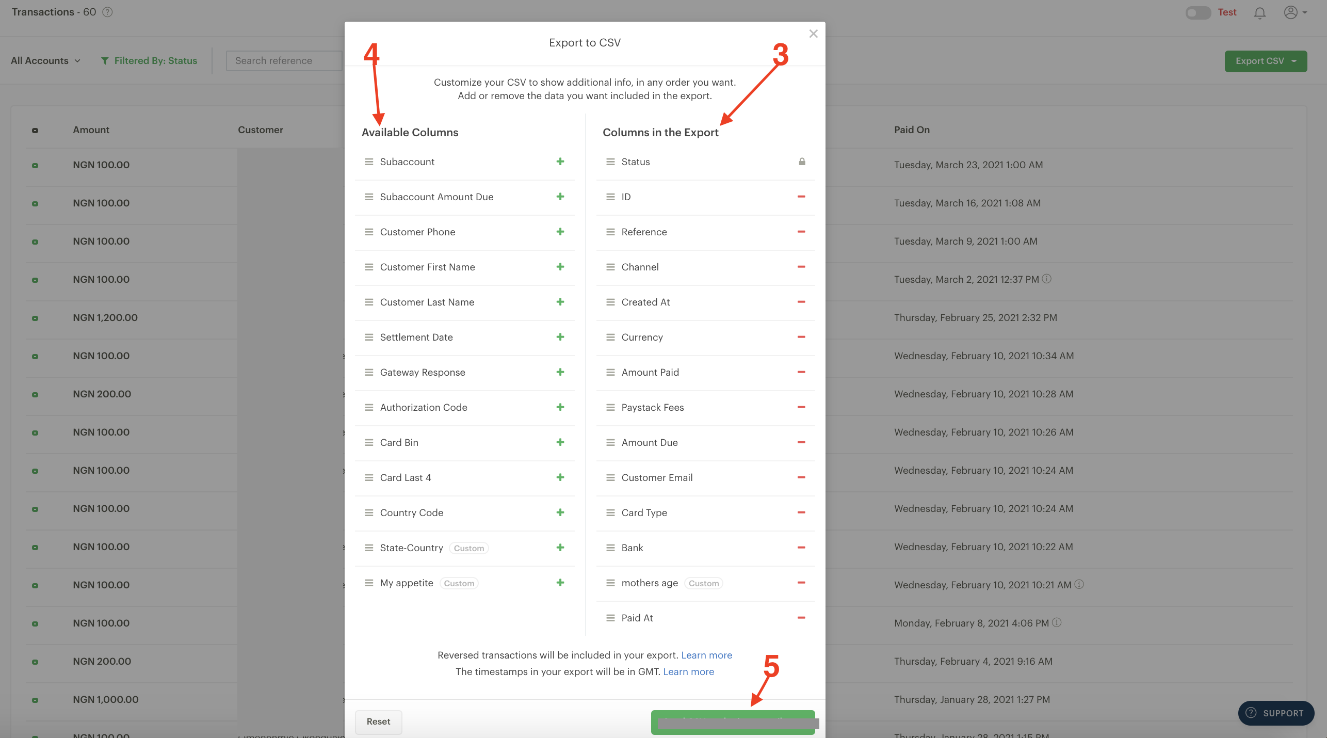The width and height of the screenshot is (1327, 738).
Task: Remove Customer Email column from export
Action: [801, 477]
